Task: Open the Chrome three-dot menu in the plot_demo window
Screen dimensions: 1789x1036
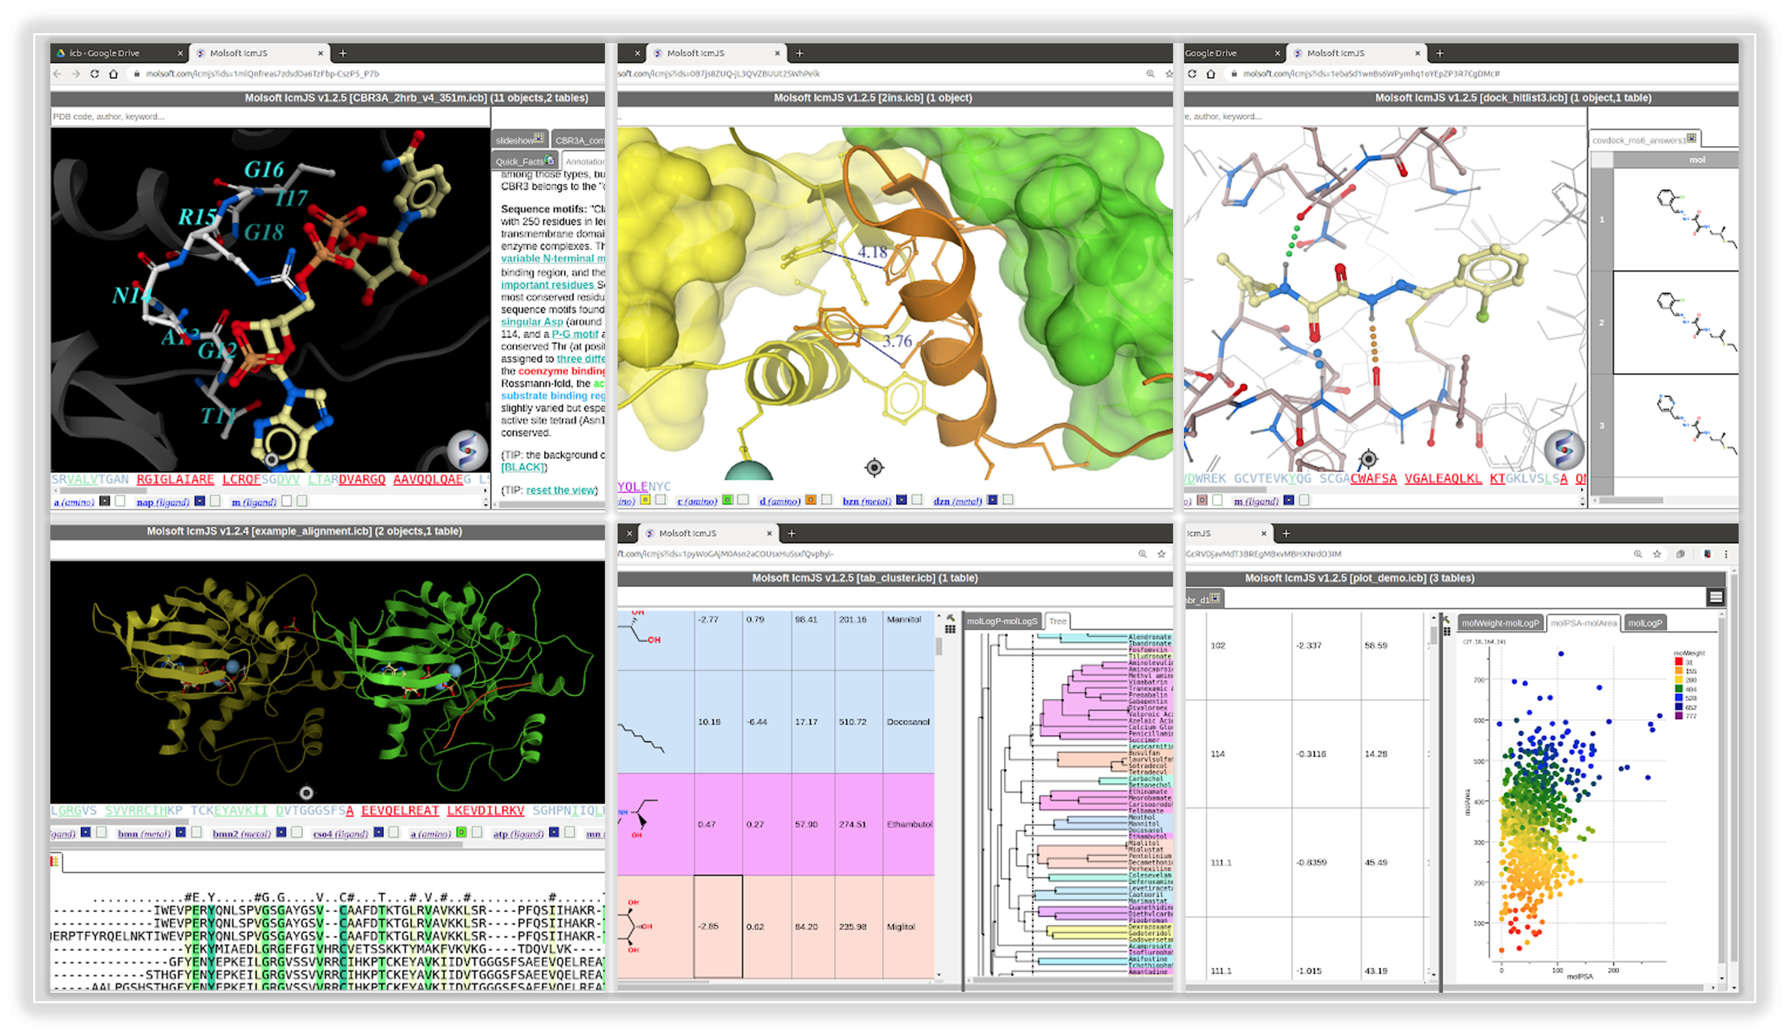Action: click(x=1726, y=554)
